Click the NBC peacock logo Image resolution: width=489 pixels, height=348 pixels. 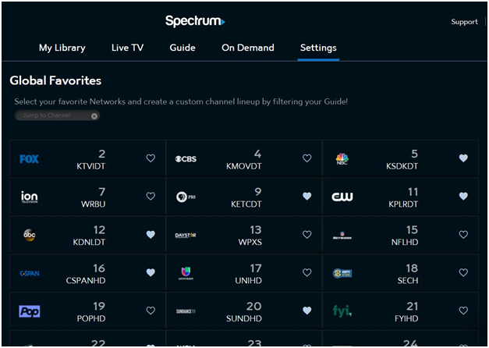[342, 159]
